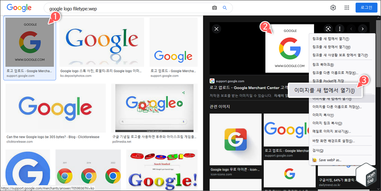Click Google logo 스톡 사진 caption link
The width and height of the screenshot is (381, 191).
coord(101,71)
